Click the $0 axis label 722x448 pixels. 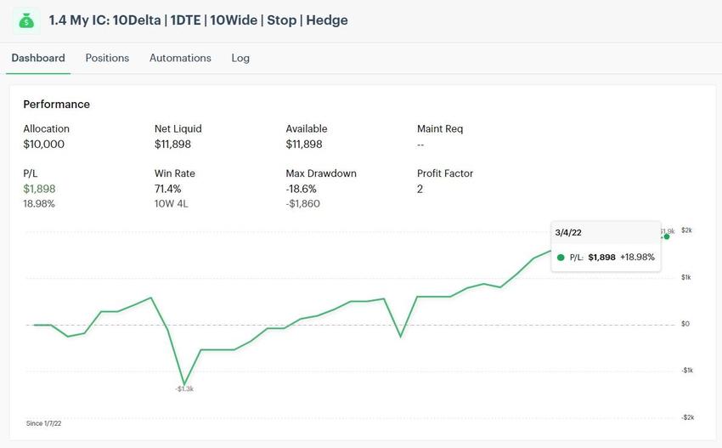pos(685,324)
